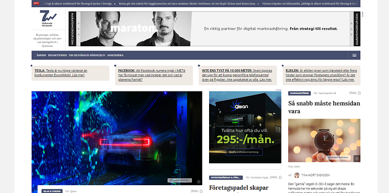Save the Företagspadel article with bookmark icon
The image size is (389, 193).
tap(280, 177)
